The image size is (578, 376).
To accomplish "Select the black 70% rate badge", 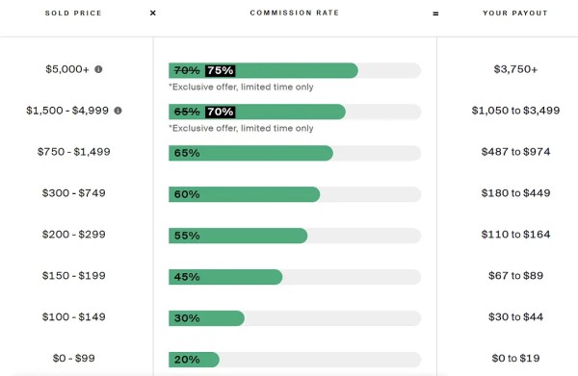I will point(220,112).
